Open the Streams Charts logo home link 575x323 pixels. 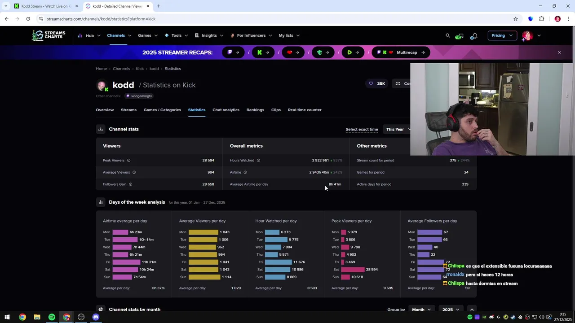click(49, 35)
